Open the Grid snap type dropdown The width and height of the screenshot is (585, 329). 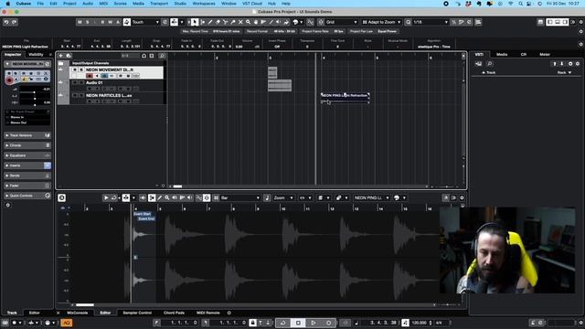click(x=341, y=22)
